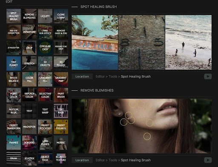Select the Insert Figures tile
218x167 pixels.
click(61, 127)
